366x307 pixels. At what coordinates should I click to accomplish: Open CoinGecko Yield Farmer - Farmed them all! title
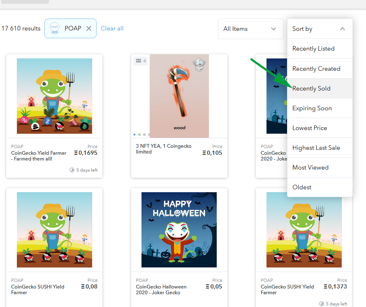(x=39, y=156)
